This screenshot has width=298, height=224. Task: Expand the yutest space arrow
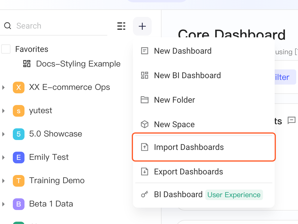click(3, 111)
